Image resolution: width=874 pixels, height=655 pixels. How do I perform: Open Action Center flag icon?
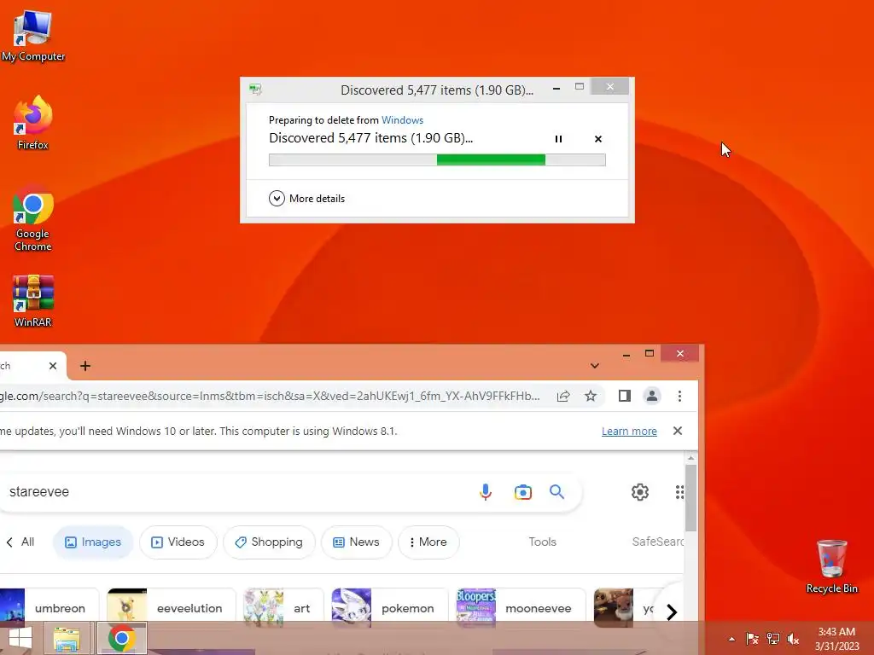(x=753, y=639)
